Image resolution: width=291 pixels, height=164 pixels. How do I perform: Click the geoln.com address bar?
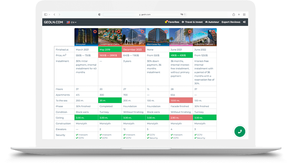145,15
